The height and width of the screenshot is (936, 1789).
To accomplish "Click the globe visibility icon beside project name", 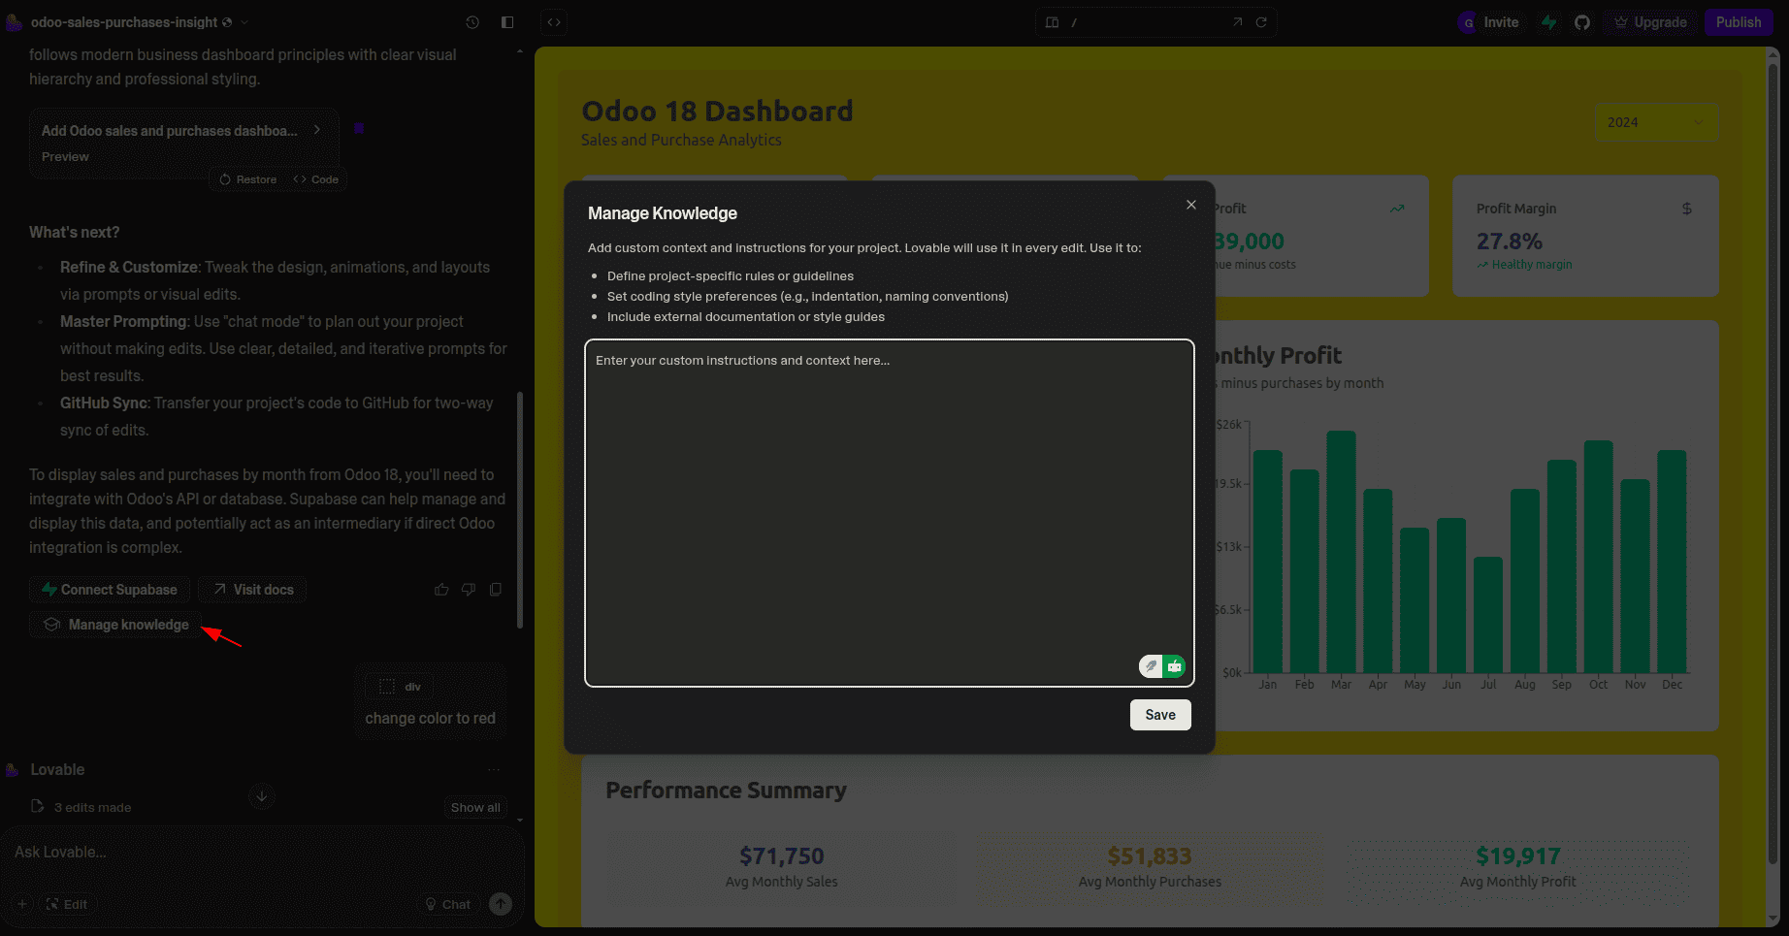I will [x=227, y=22].
